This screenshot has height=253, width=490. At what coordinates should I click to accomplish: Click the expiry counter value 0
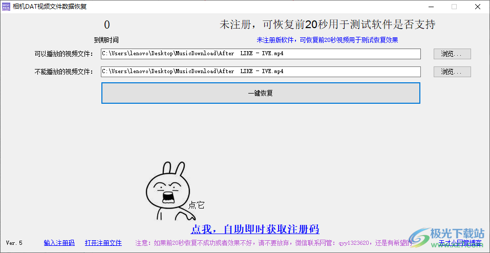pyautogui.click(x=107, y=25)
